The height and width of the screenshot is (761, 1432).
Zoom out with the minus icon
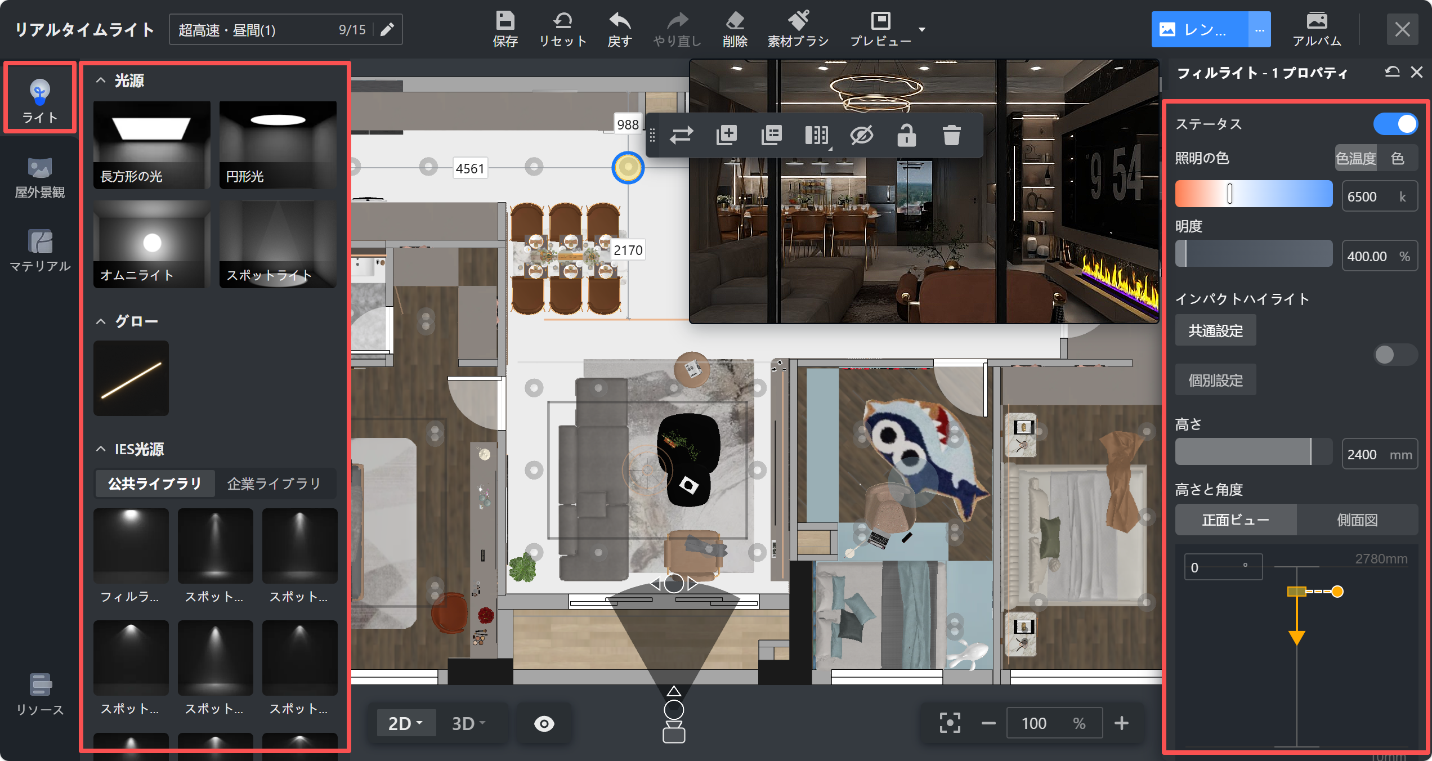click(x=988, y=723)
